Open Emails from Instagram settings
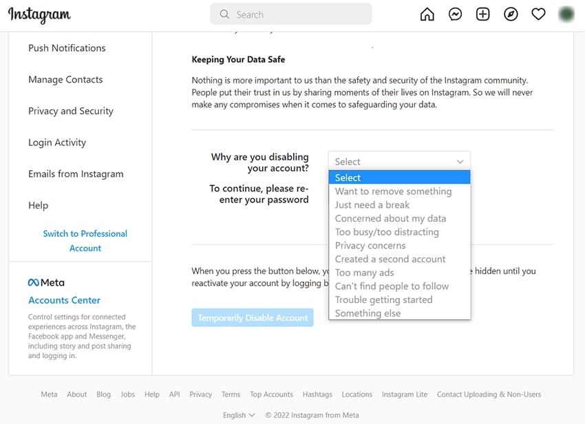The width and height of the screenshot is (585, 424). pos(76,174)
